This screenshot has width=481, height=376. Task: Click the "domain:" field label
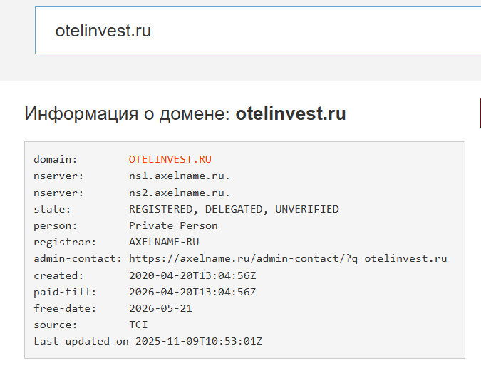(55, 159)
